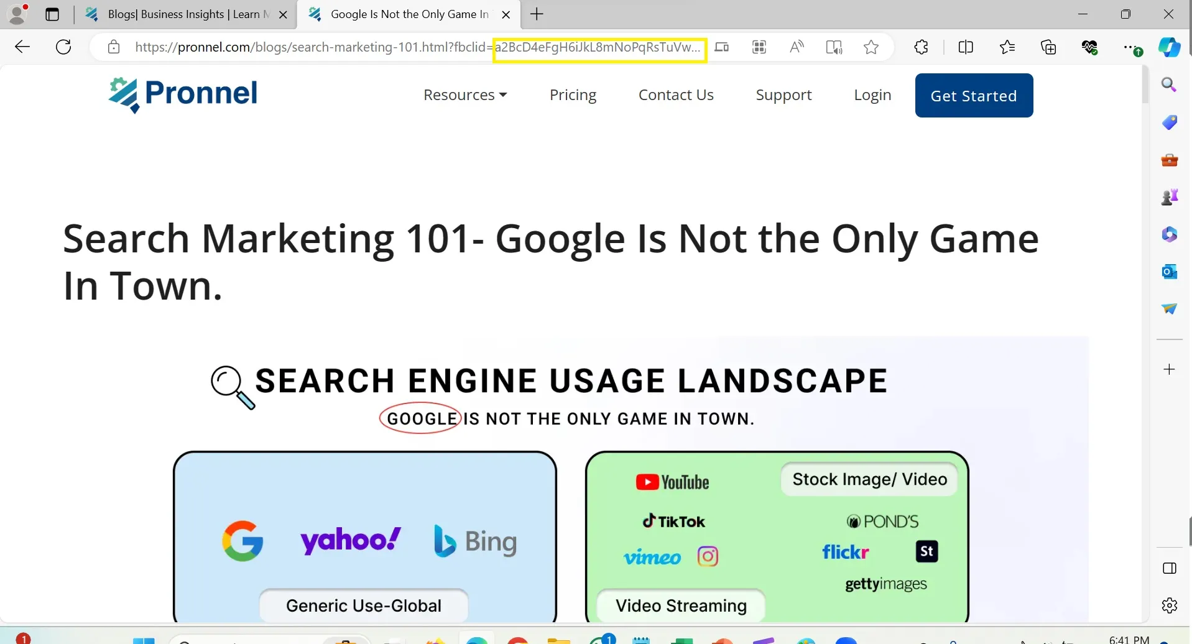Open the Collections panel
Viewport: 1192px width, 644px height.
(1049, 47)
